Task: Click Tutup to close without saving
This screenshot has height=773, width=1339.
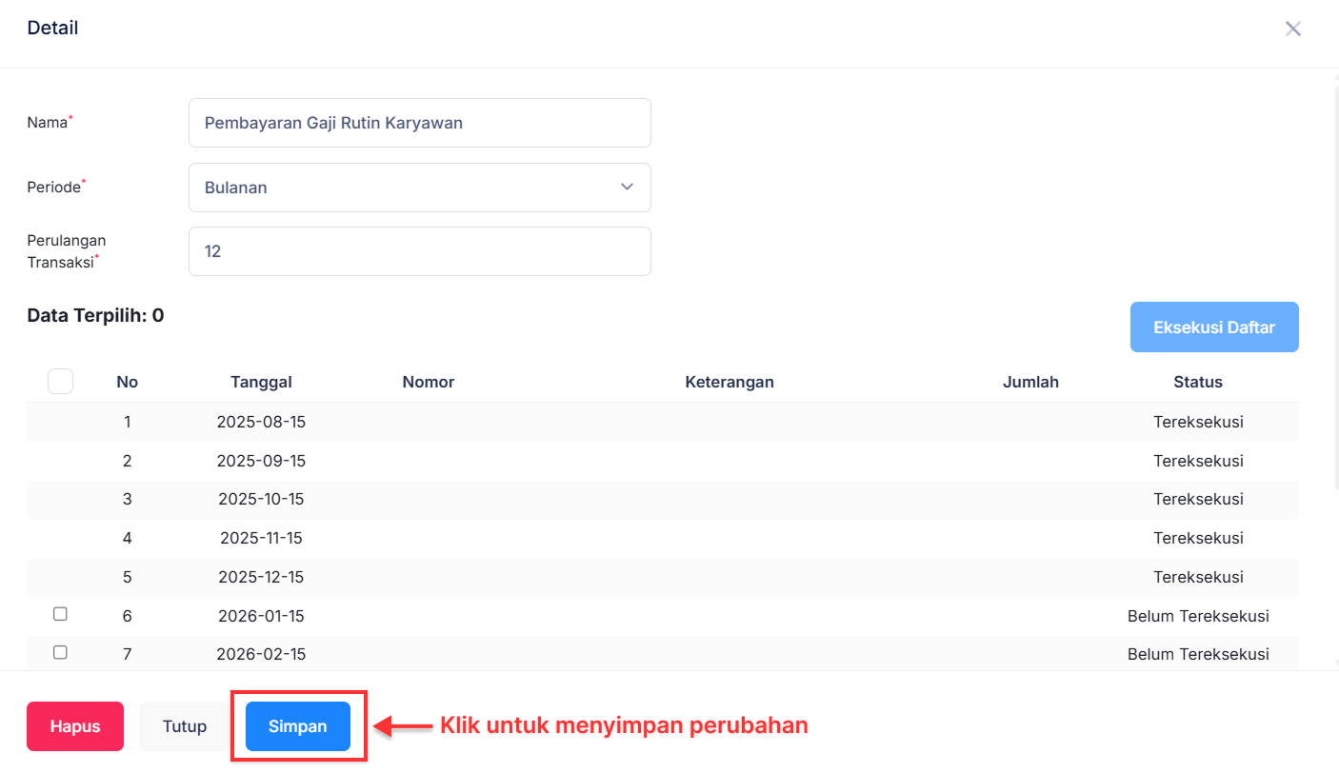Action: (184, 725)
